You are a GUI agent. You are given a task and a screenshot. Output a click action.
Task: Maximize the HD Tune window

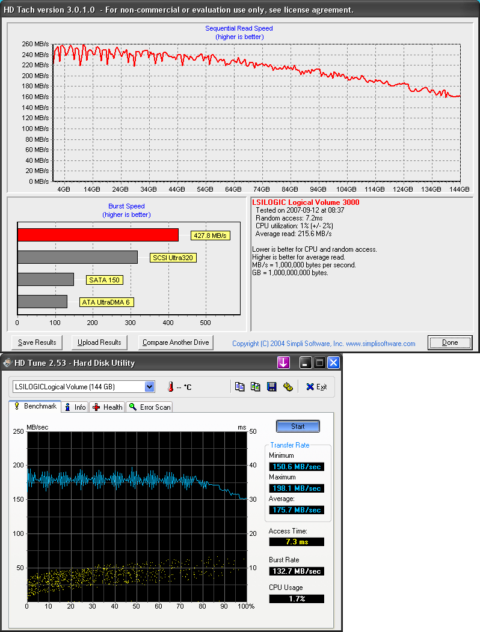point(319,363)
